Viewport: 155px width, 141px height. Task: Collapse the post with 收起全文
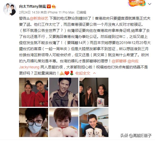[x=83, y=73]
